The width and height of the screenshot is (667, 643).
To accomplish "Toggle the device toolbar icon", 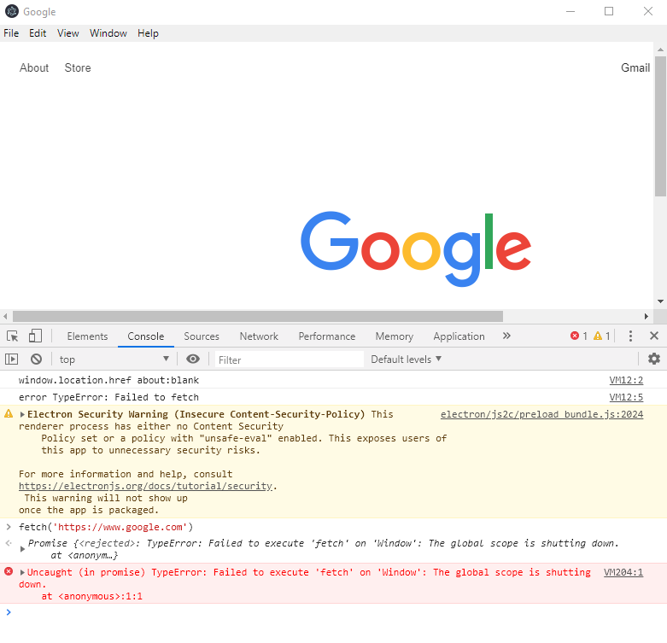I will (x=35, y=336).
